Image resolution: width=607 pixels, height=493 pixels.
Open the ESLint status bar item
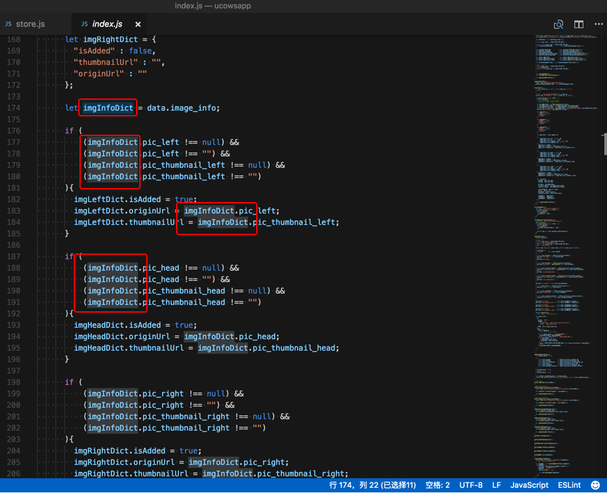(x=569, y=485)
